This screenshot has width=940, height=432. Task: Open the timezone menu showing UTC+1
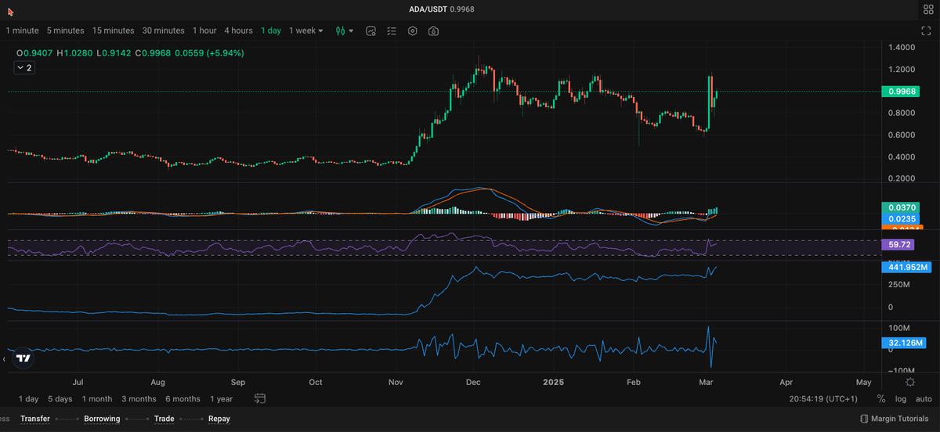pos(823,399)
